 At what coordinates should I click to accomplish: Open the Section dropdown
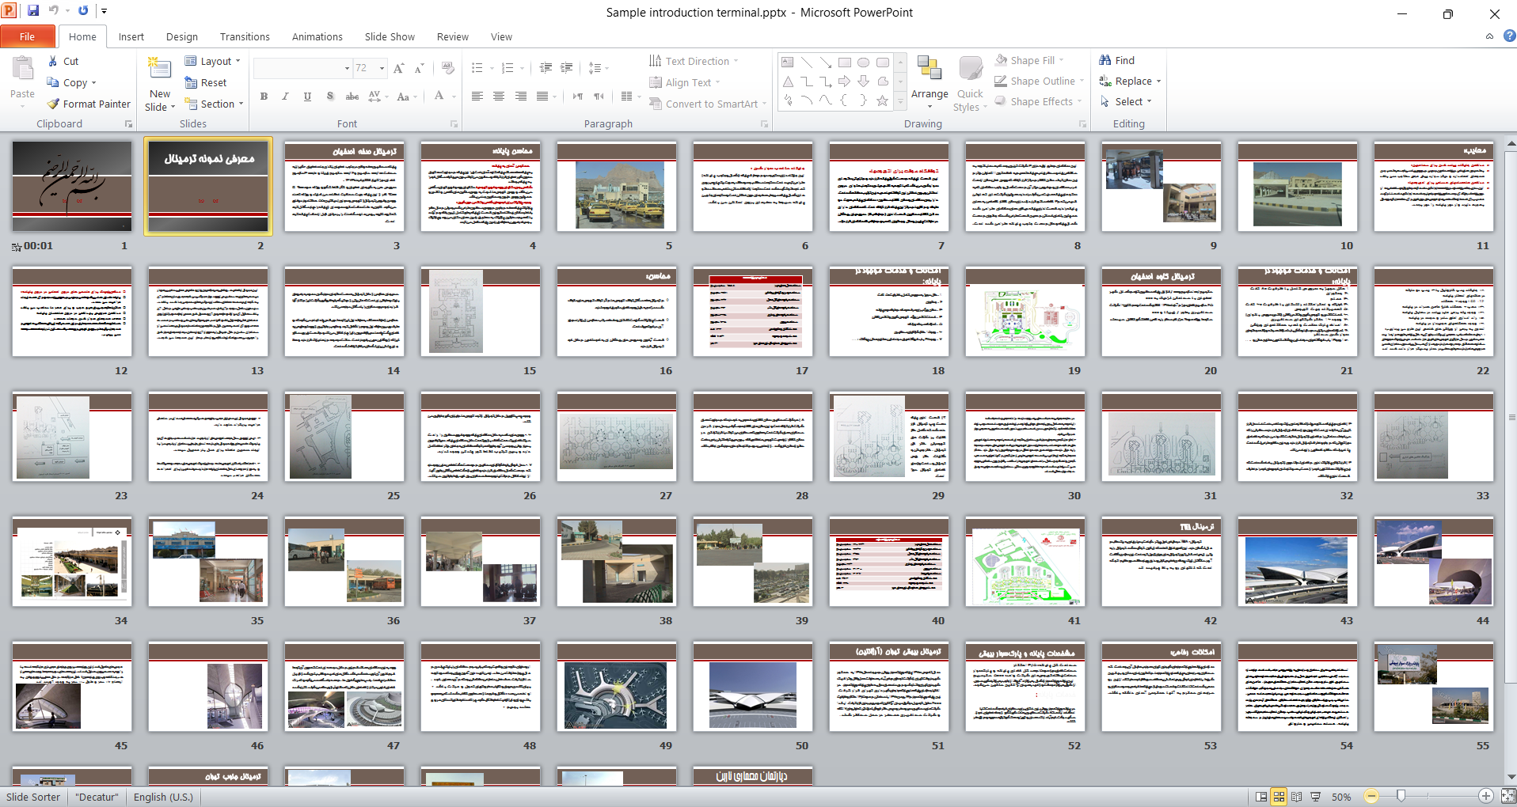click(215, 104)
